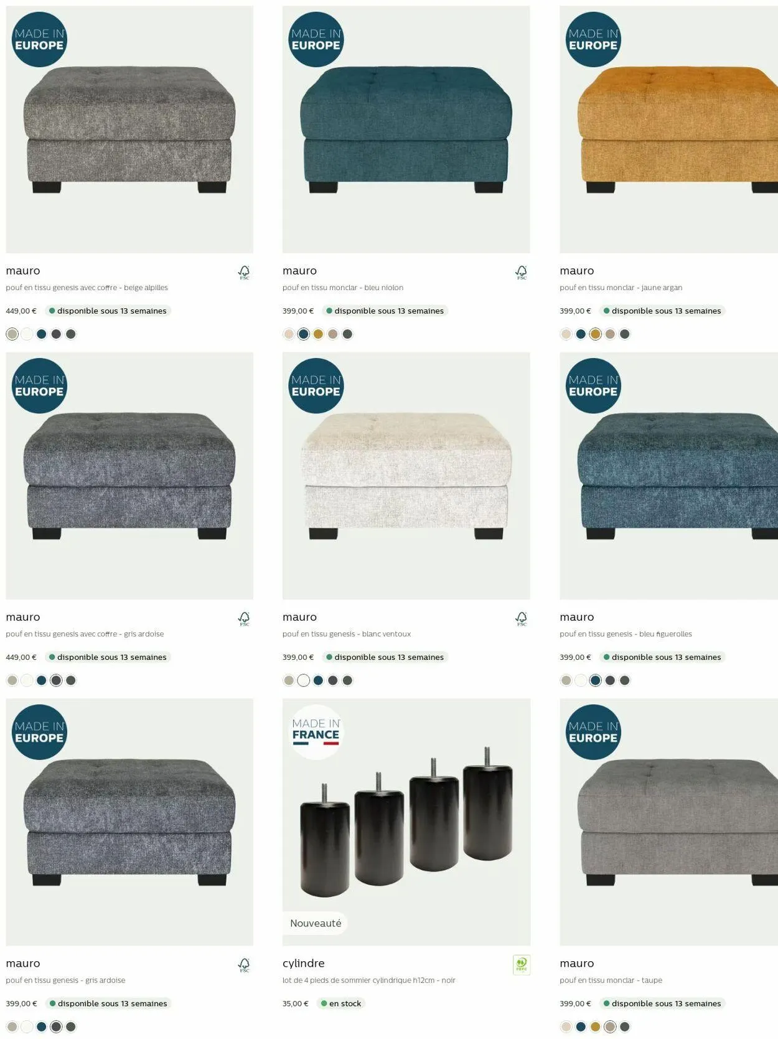
Task: Click Made in Europe badge on yellow pouf
Action: pyautogui.click(x=593, y=40)
